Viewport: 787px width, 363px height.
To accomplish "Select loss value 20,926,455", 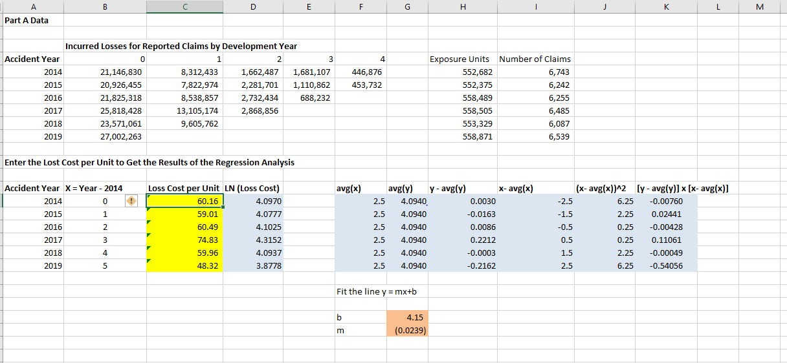I will point(121,85).
